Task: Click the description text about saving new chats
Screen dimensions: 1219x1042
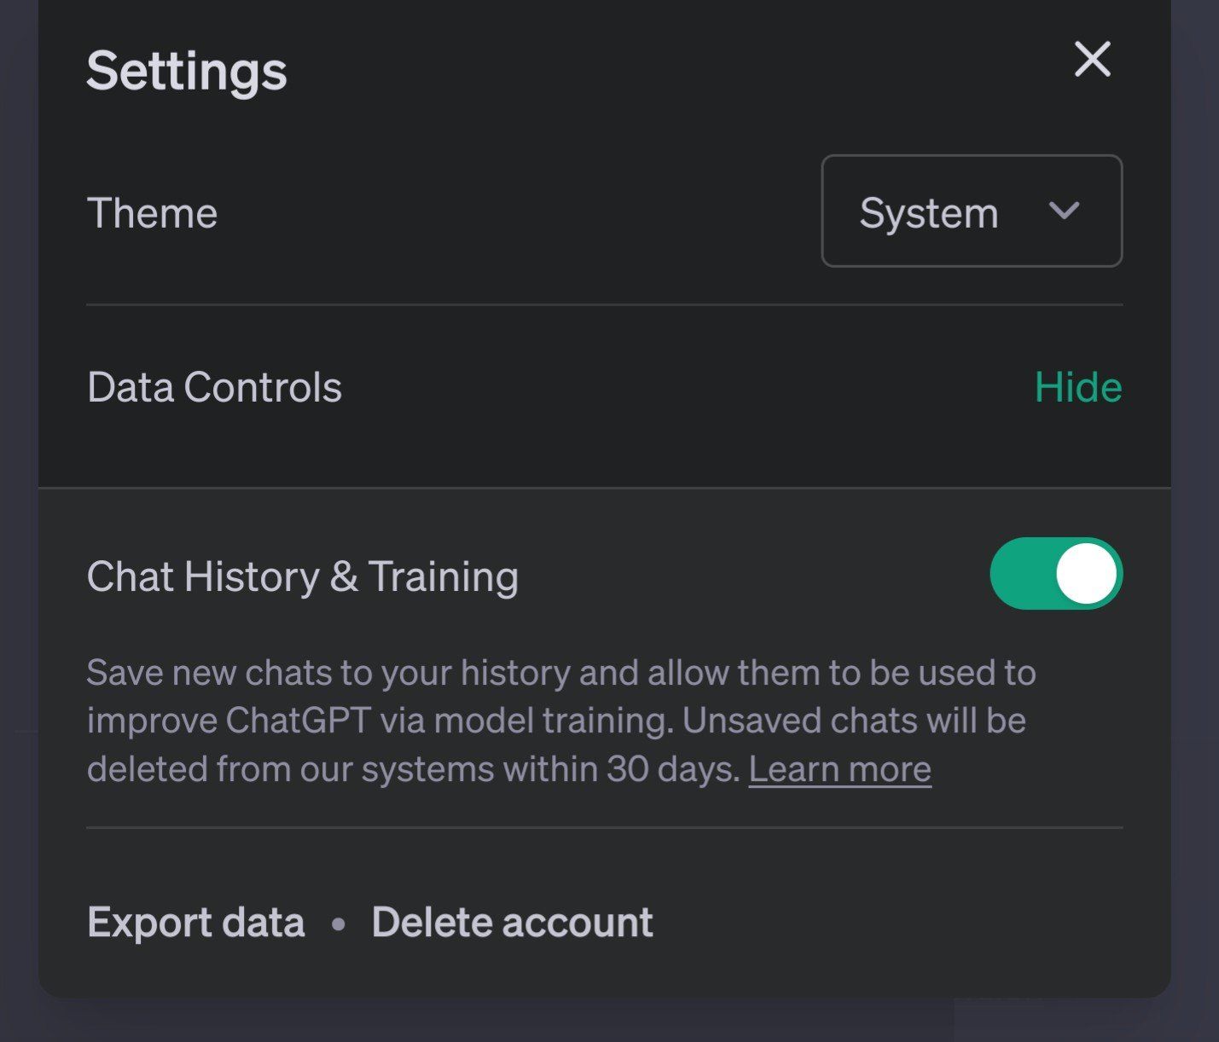Action: 561,721
